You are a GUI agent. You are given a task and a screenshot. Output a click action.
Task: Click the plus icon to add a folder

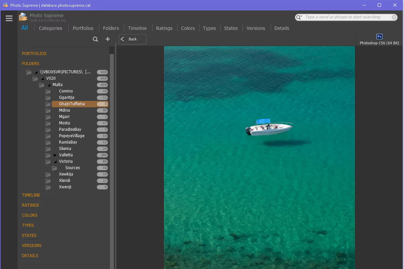(x=108, y=39)
